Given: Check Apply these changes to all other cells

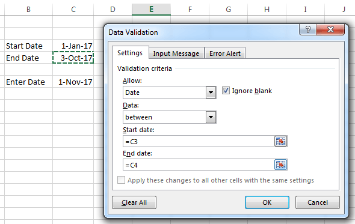Looking at the screenshot, I should pyautogui.click(x=121, y=180).
